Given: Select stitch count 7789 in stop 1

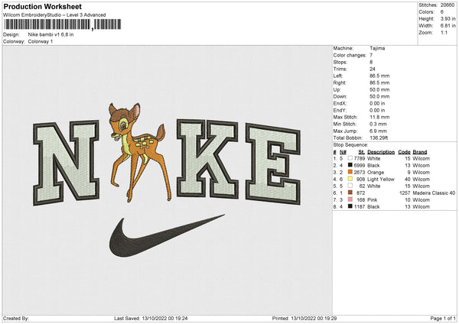Looking at the screenshot, I should (360, 158).
